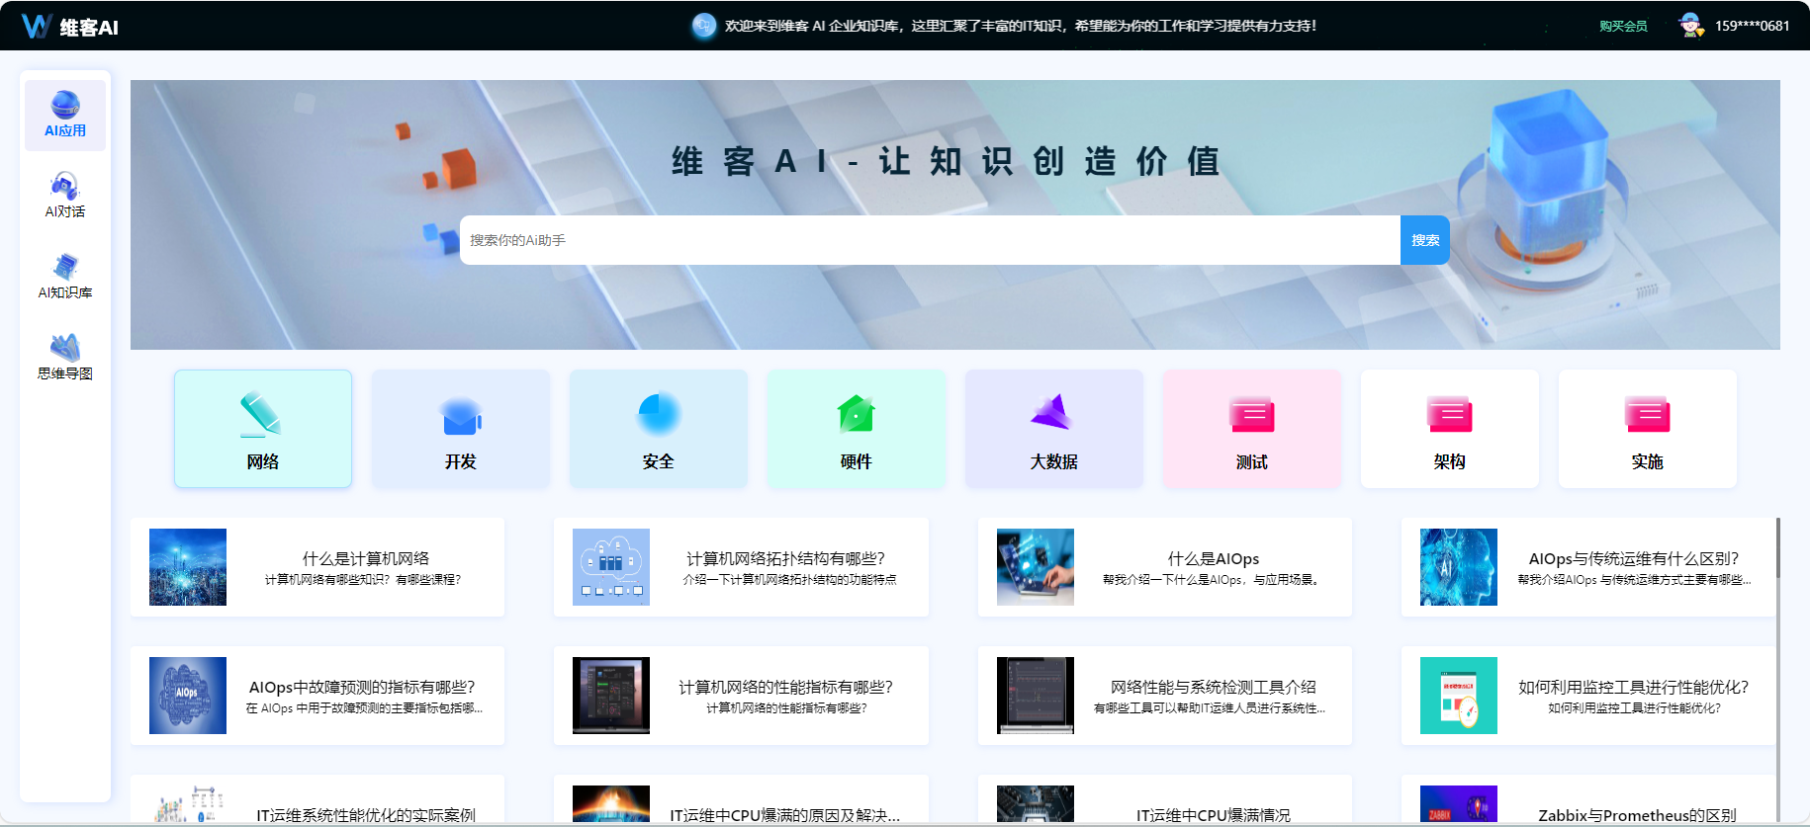Click the 搜索 search button
This screenshot has height=827, width=1810.
click(x=1424, y=240)
